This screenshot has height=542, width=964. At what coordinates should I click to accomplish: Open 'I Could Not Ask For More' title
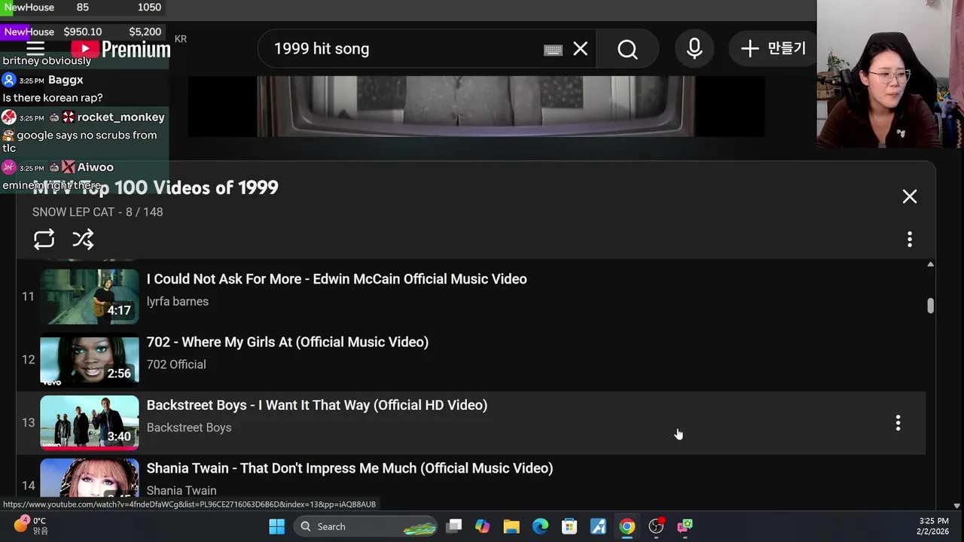click(x=337, y=279)
